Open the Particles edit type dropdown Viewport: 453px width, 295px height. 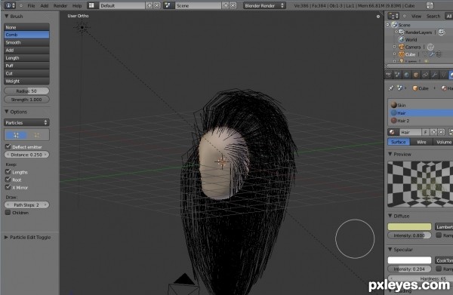26,123
